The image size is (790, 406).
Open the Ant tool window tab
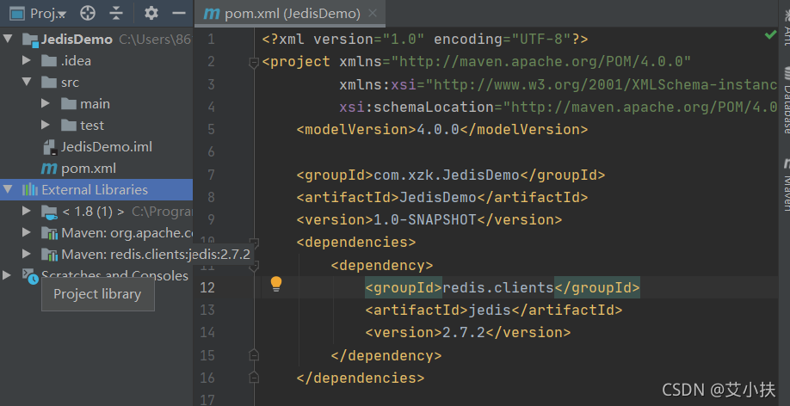[x=786, y=28]
